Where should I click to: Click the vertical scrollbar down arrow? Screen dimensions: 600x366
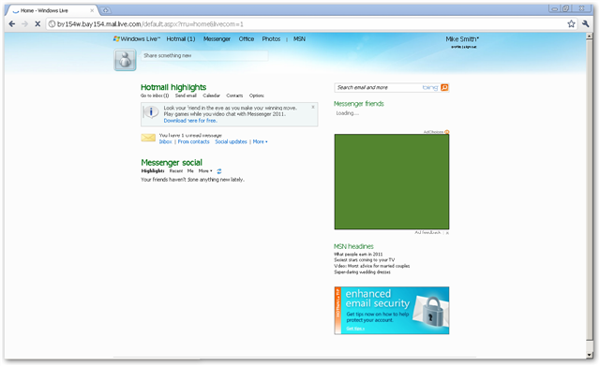tap(590, 355)
